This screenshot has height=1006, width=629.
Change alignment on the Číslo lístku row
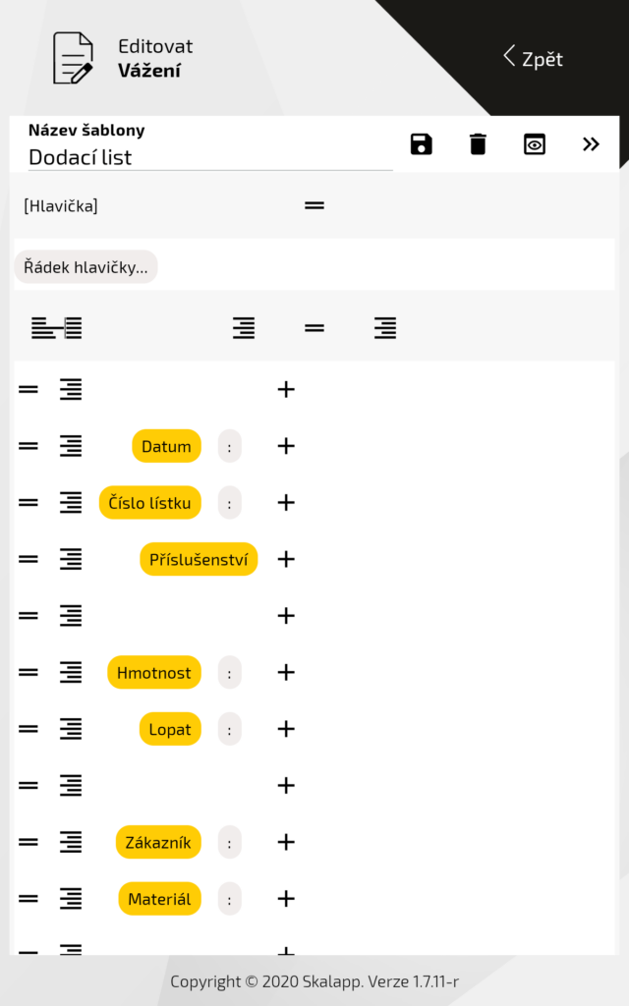[x=71, y=503]
